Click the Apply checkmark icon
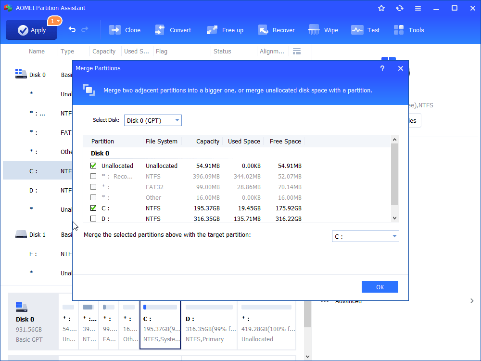The width and height of the screenshot is (481, 361). point(23,30)
